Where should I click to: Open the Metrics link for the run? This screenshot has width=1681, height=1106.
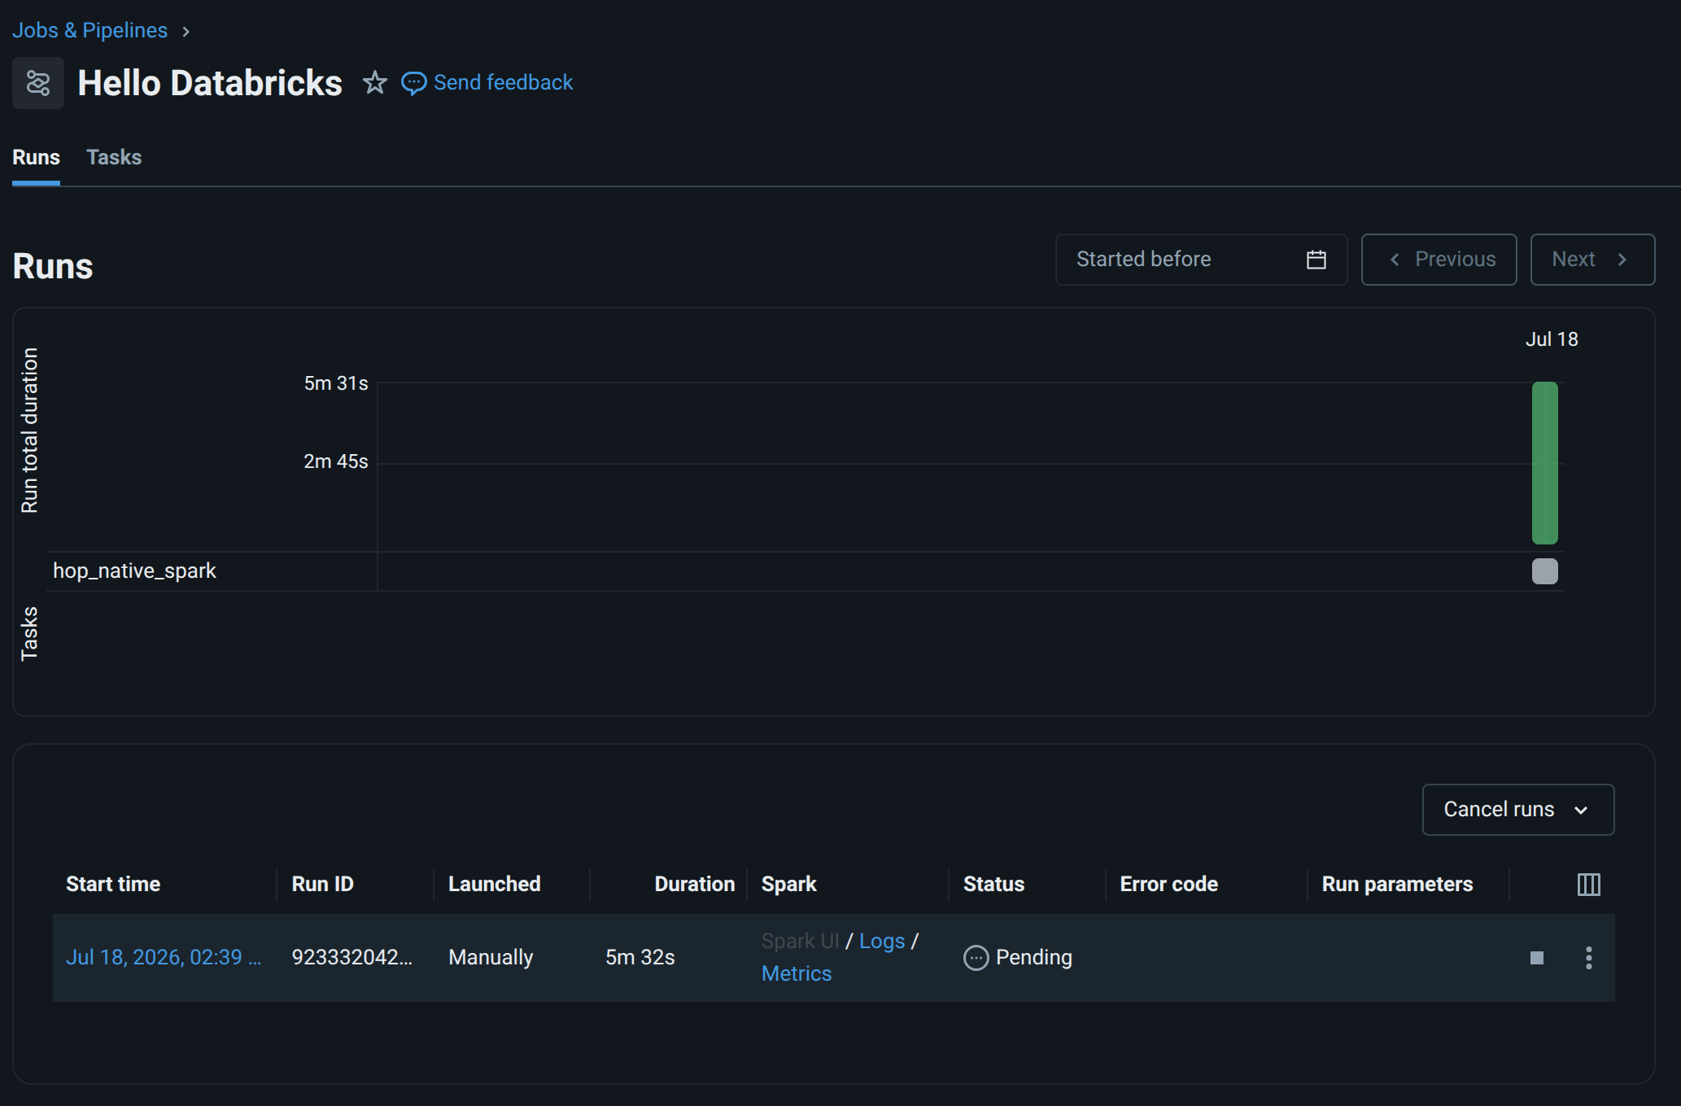(797, 974)
